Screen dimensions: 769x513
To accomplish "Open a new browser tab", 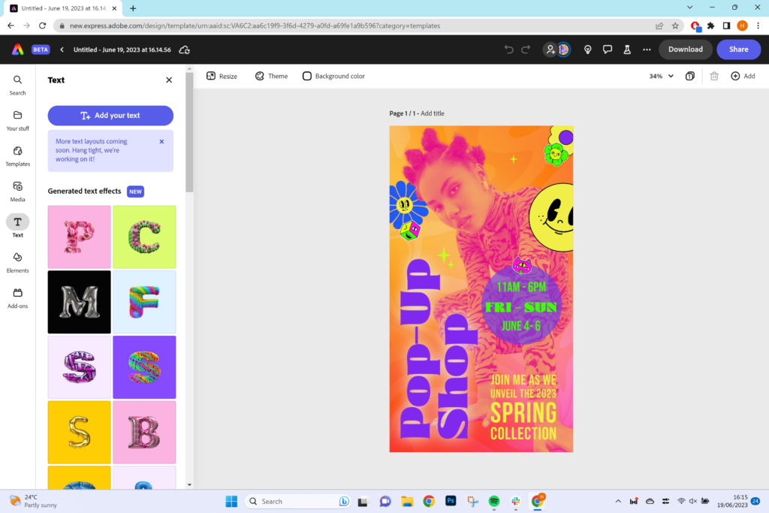I will (x=133, y=8).
